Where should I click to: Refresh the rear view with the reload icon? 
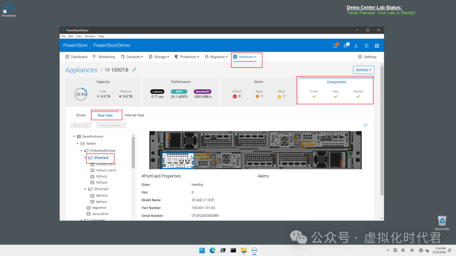tap(365, 125)
